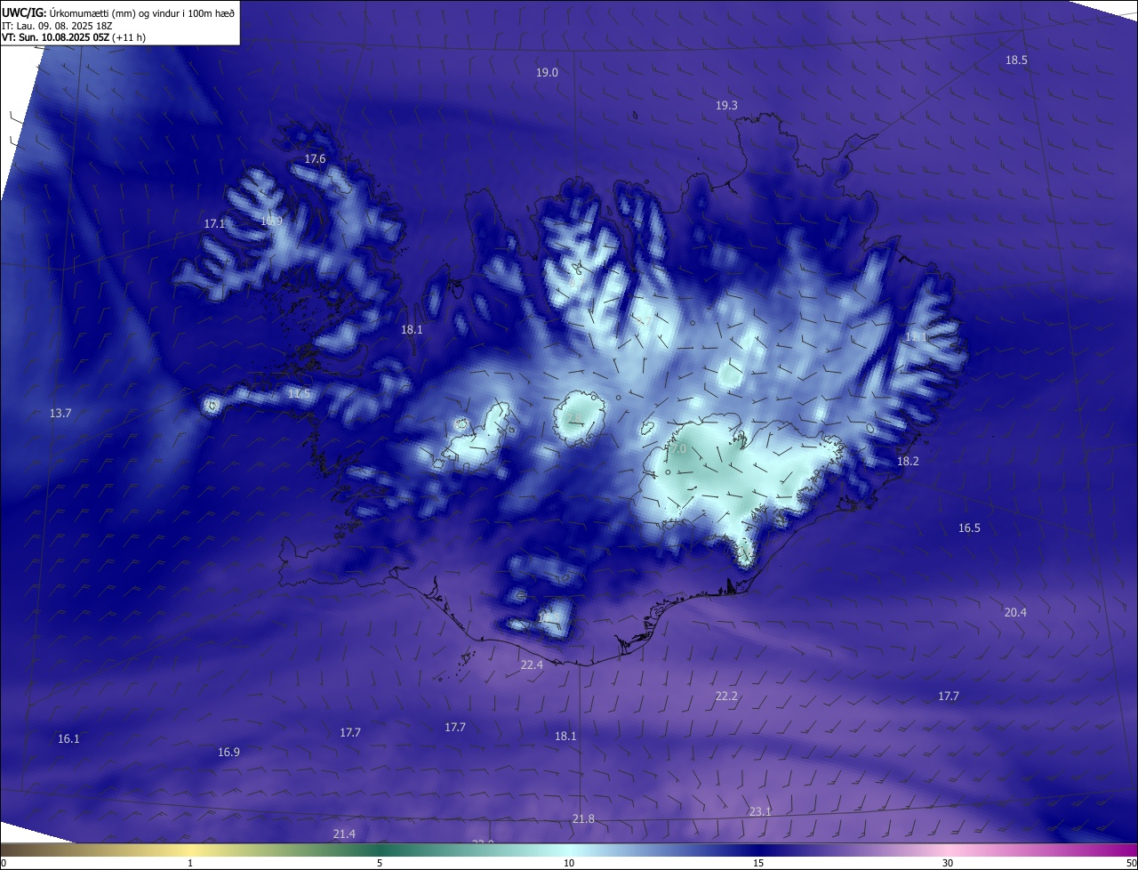1138x870 pixels.
Task: Click the 20.4 value label
Action: 1015,613
